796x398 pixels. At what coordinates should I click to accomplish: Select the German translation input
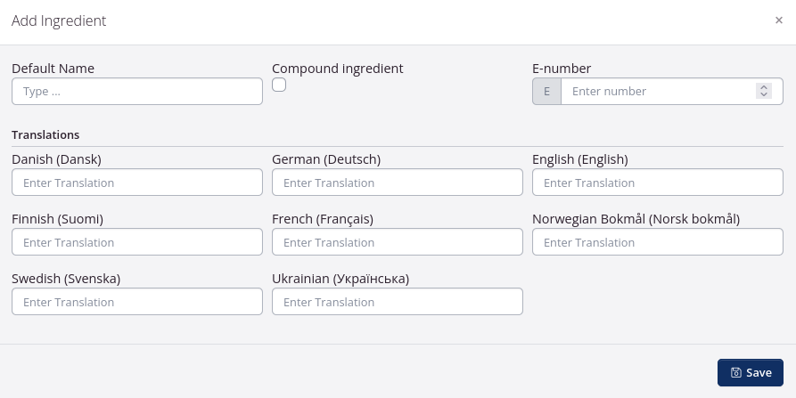pos(398,183)
